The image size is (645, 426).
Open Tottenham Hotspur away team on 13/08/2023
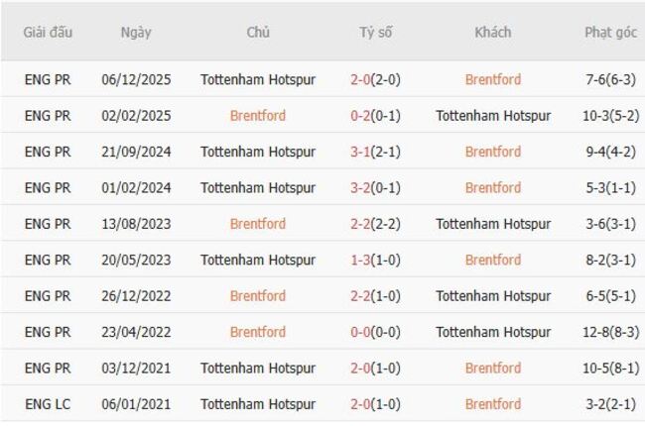[492, 224]
